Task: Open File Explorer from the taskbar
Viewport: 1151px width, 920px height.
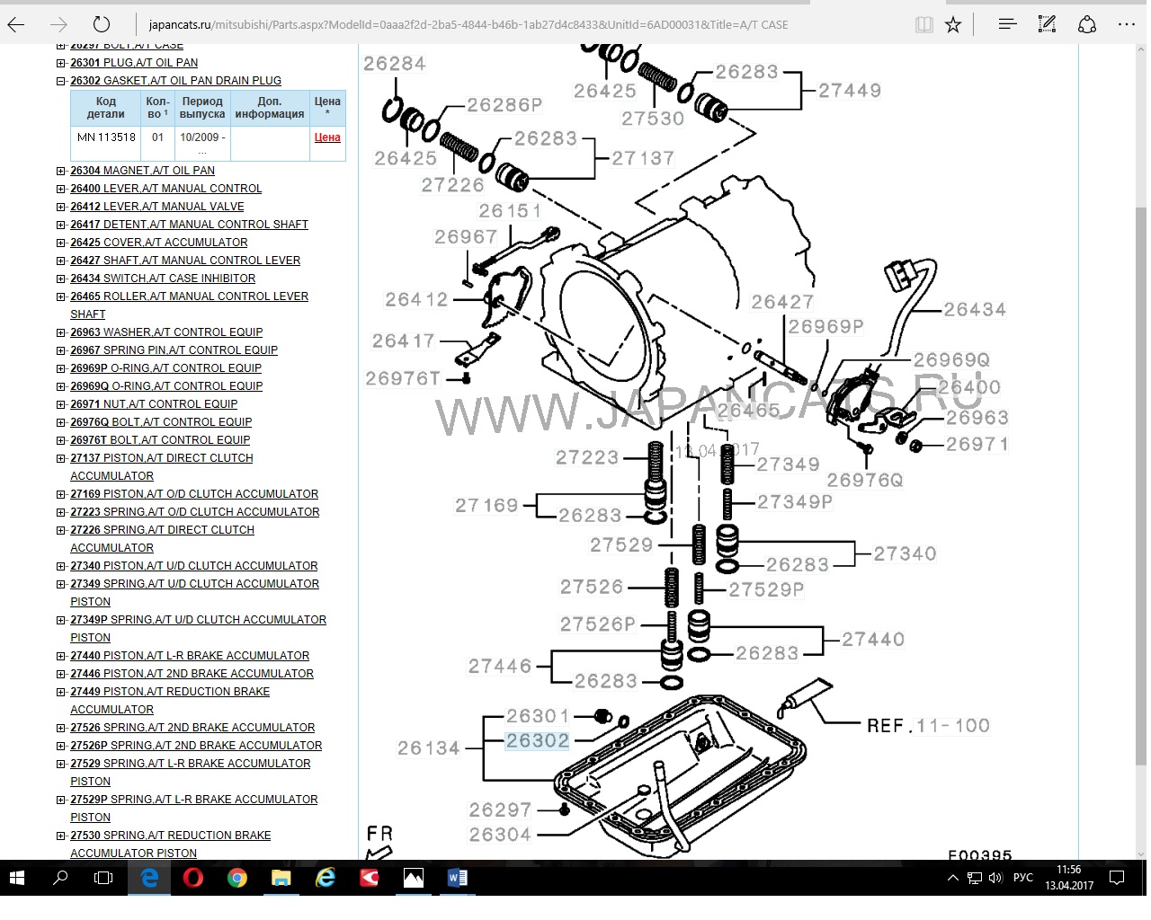Action: click(281, 878)
